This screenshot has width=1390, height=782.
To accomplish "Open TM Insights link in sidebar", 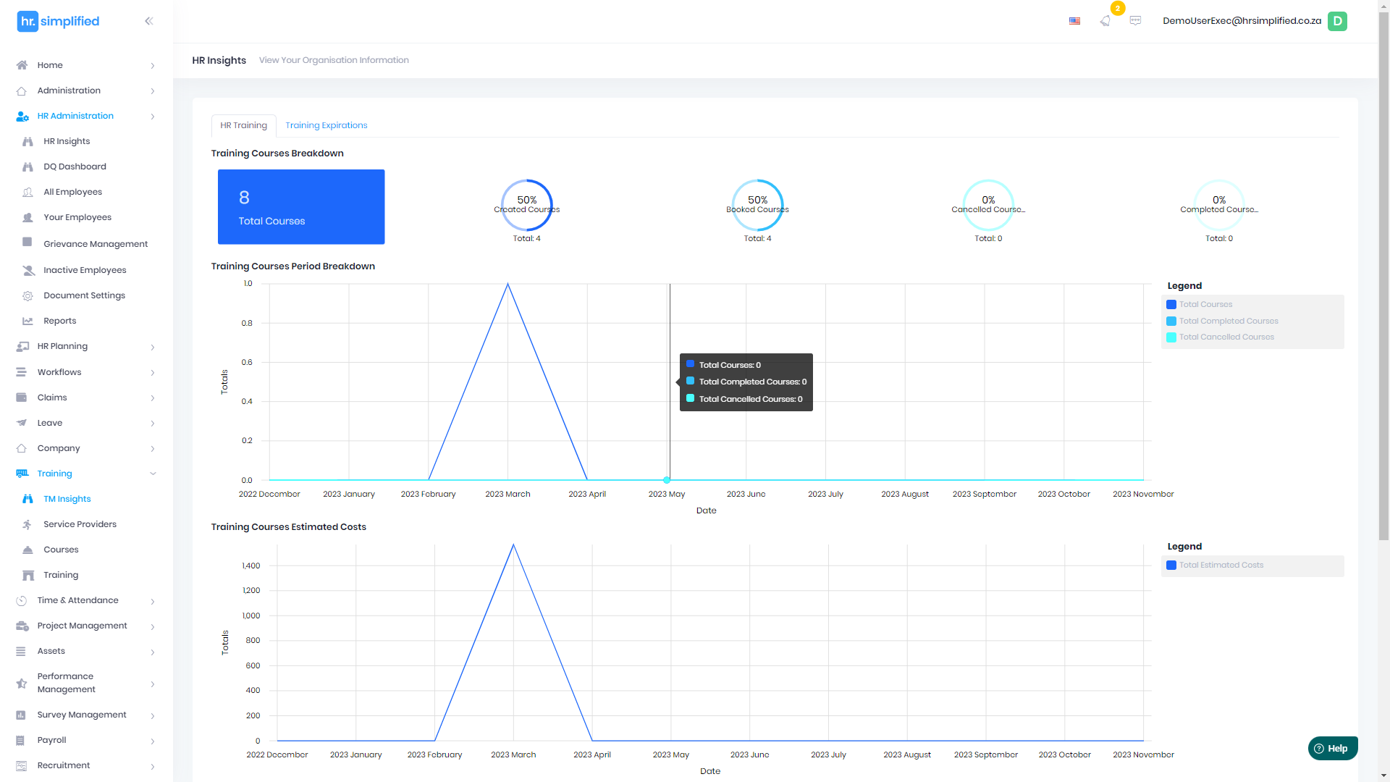I will pyautogui.click(x=67, y=499).
